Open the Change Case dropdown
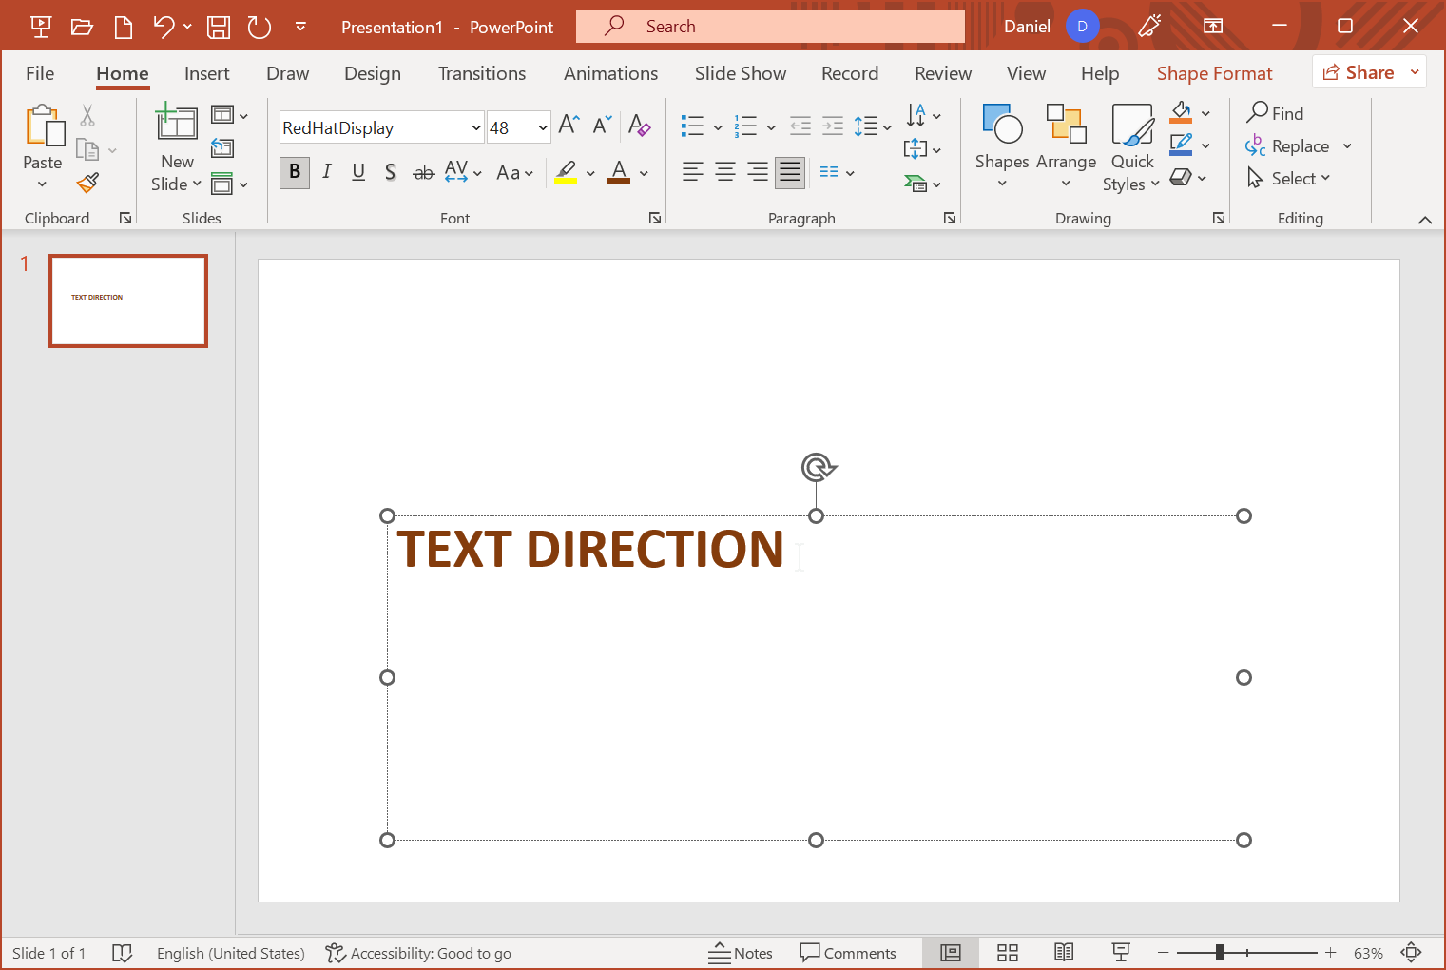Image resolution: width=1446 pixels, height=970 pixels. 515,172
